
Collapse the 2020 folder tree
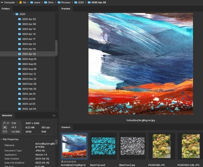[x=14, y=14]
